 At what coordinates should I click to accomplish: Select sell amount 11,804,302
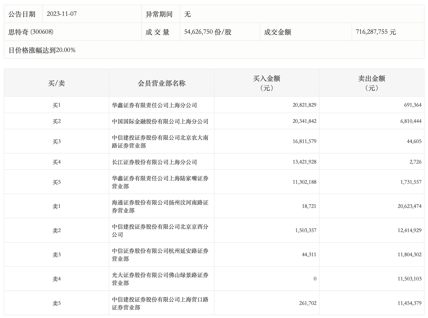[410, 255]
